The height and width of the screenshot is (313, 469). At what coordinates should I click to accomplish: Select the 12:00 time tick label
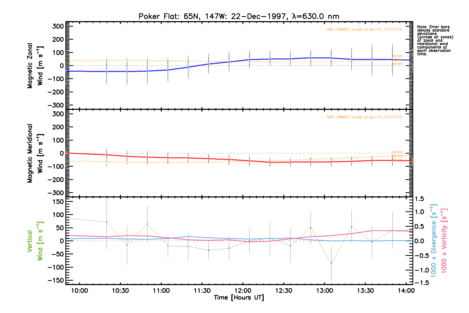pos(243,291)
